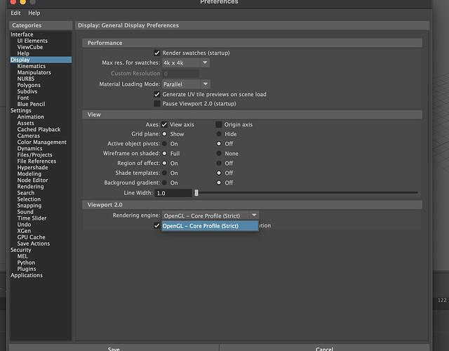Viewport: 449px width, 351px height.
Task: Open Rendering engine dropdown
Action: 210,216
